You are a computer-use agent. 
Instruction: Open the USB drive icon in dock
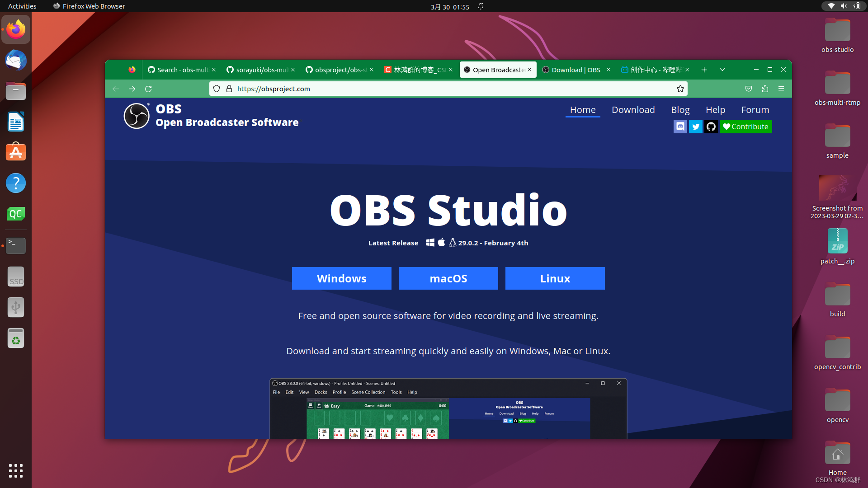(x=16, y=307)
